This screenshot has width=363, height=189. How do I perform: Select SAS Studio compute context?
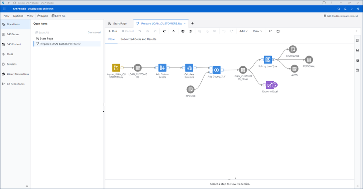341,16
